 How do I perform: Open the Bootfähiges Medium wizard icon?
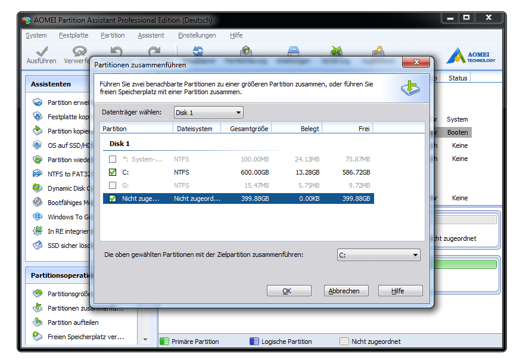(38, 203)
